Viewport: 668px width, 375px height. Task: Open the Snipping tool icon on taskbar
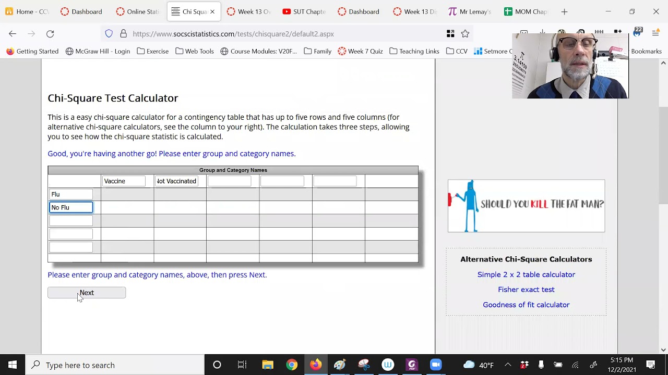[364, 365]
